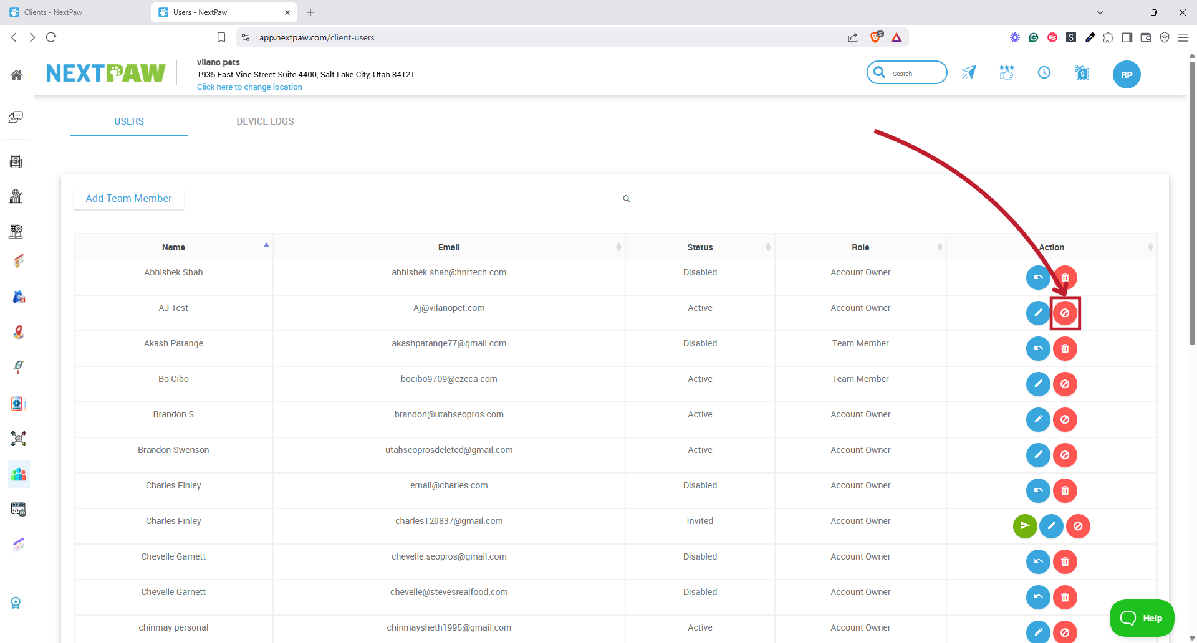1197x643 pixels.
Task: Open the RP profile avatar
Action: point(1127,75)
